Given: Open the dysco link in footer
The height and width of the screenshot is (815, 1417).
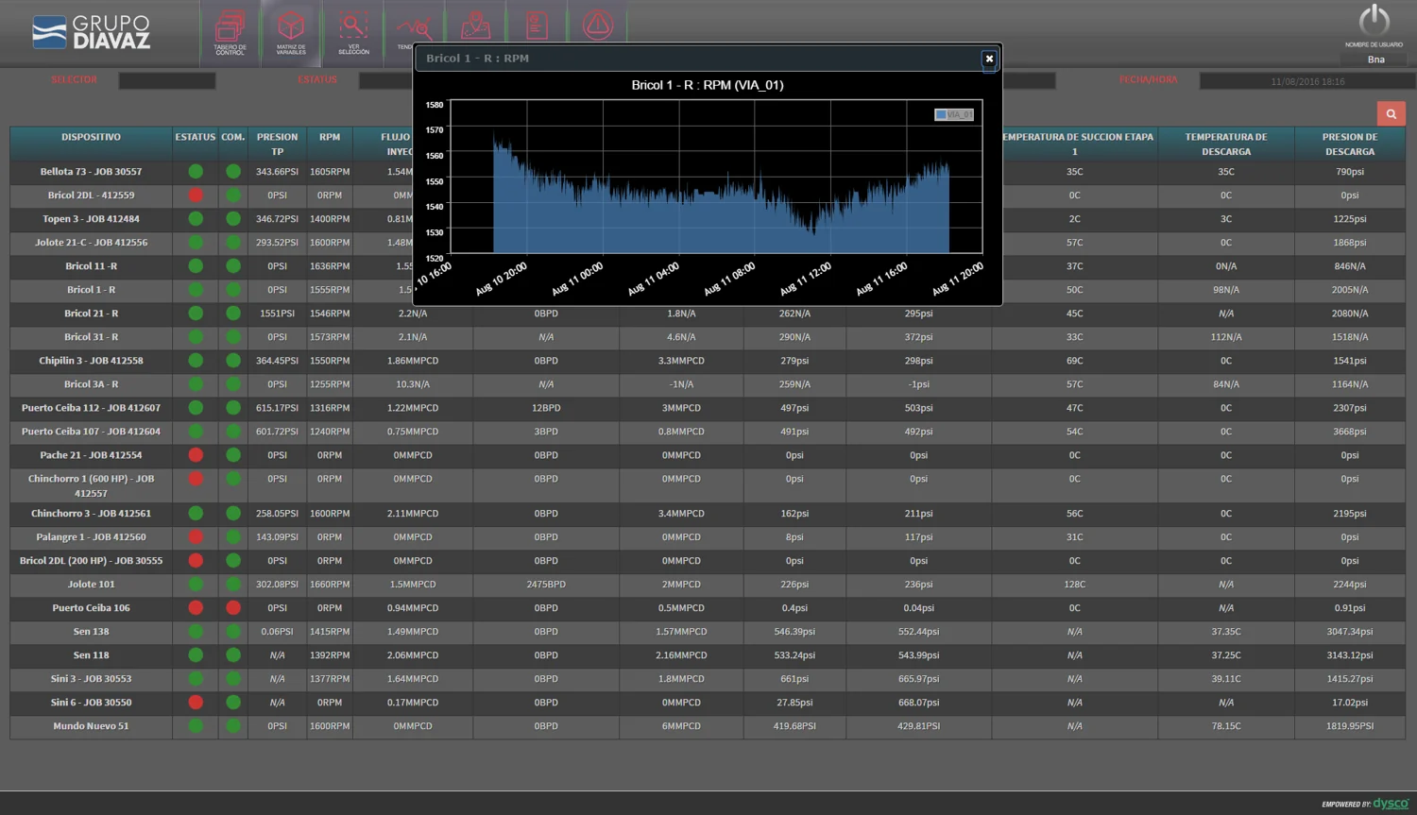Looking at the screenshot, I should point(1391,804).
